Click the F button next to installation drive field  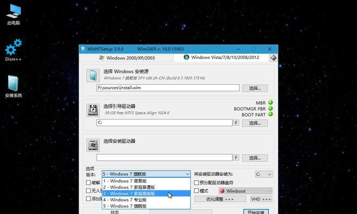[236, 157]
